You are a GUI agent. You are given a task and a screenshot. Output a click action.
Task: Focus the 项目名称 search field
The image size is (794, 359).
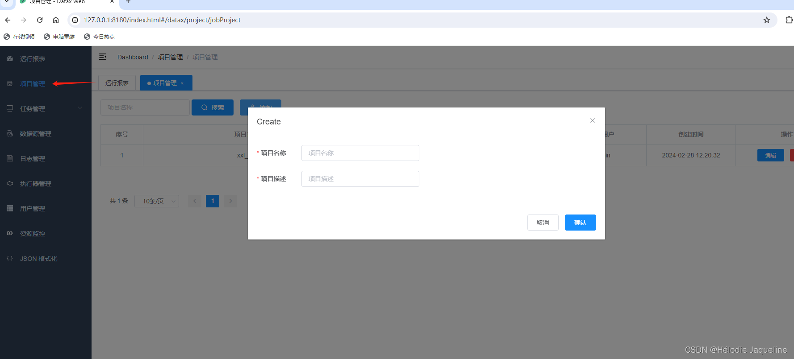click(x=145, y=107)
